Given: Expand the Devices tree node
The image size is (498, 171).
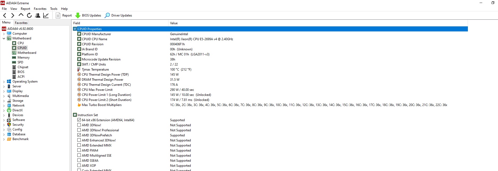Looking at the screenshot, I should click(x=4, y=115).
